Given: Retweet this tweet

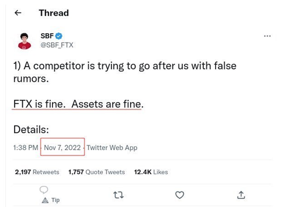Looking at the screenshot, I should (118, 195).
